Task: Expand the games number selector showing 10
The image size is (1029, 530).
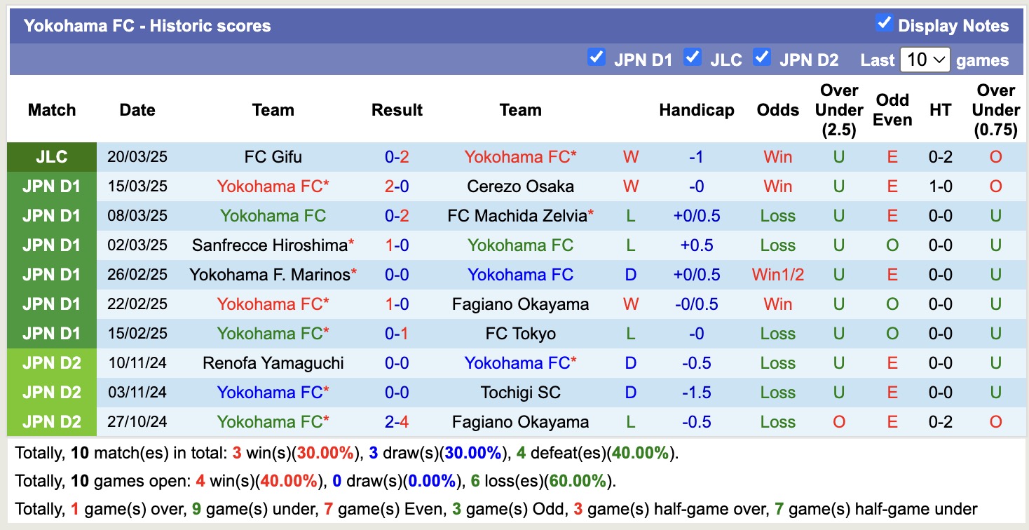Action: pos(925,60)
